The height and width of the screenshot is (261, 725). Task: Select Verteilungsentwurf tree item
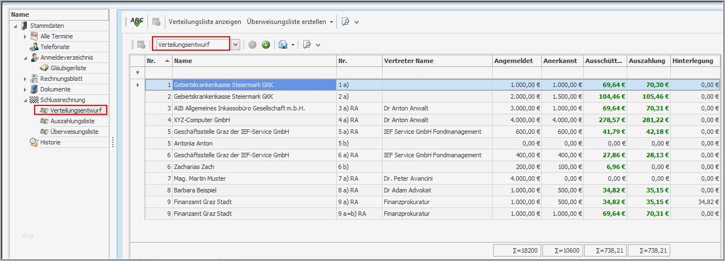point(76,110)
